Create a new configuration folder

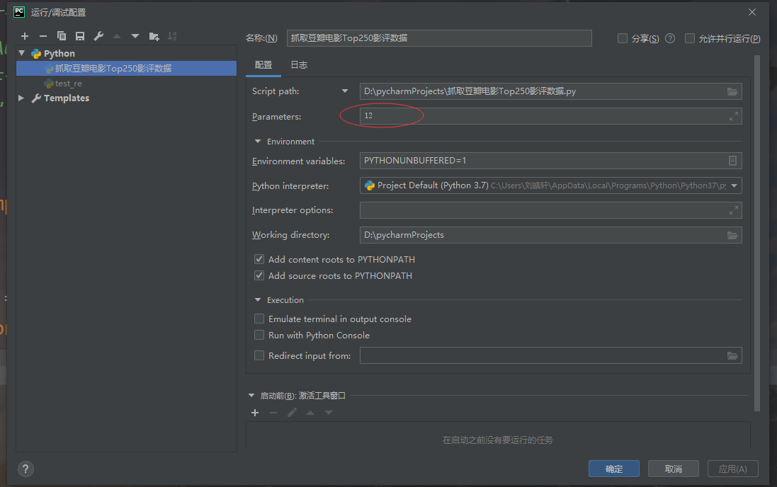154,36
